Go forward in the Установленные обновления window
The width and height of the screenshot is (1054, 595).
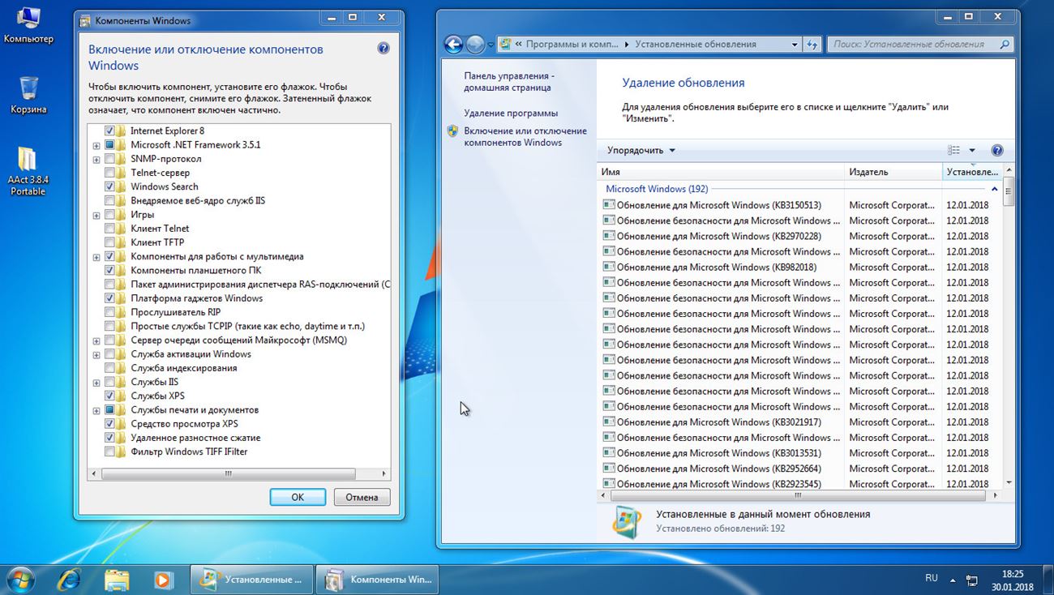coord(475,45)
